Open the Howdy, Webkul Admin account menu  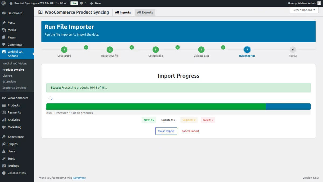[x=302, y=3]
